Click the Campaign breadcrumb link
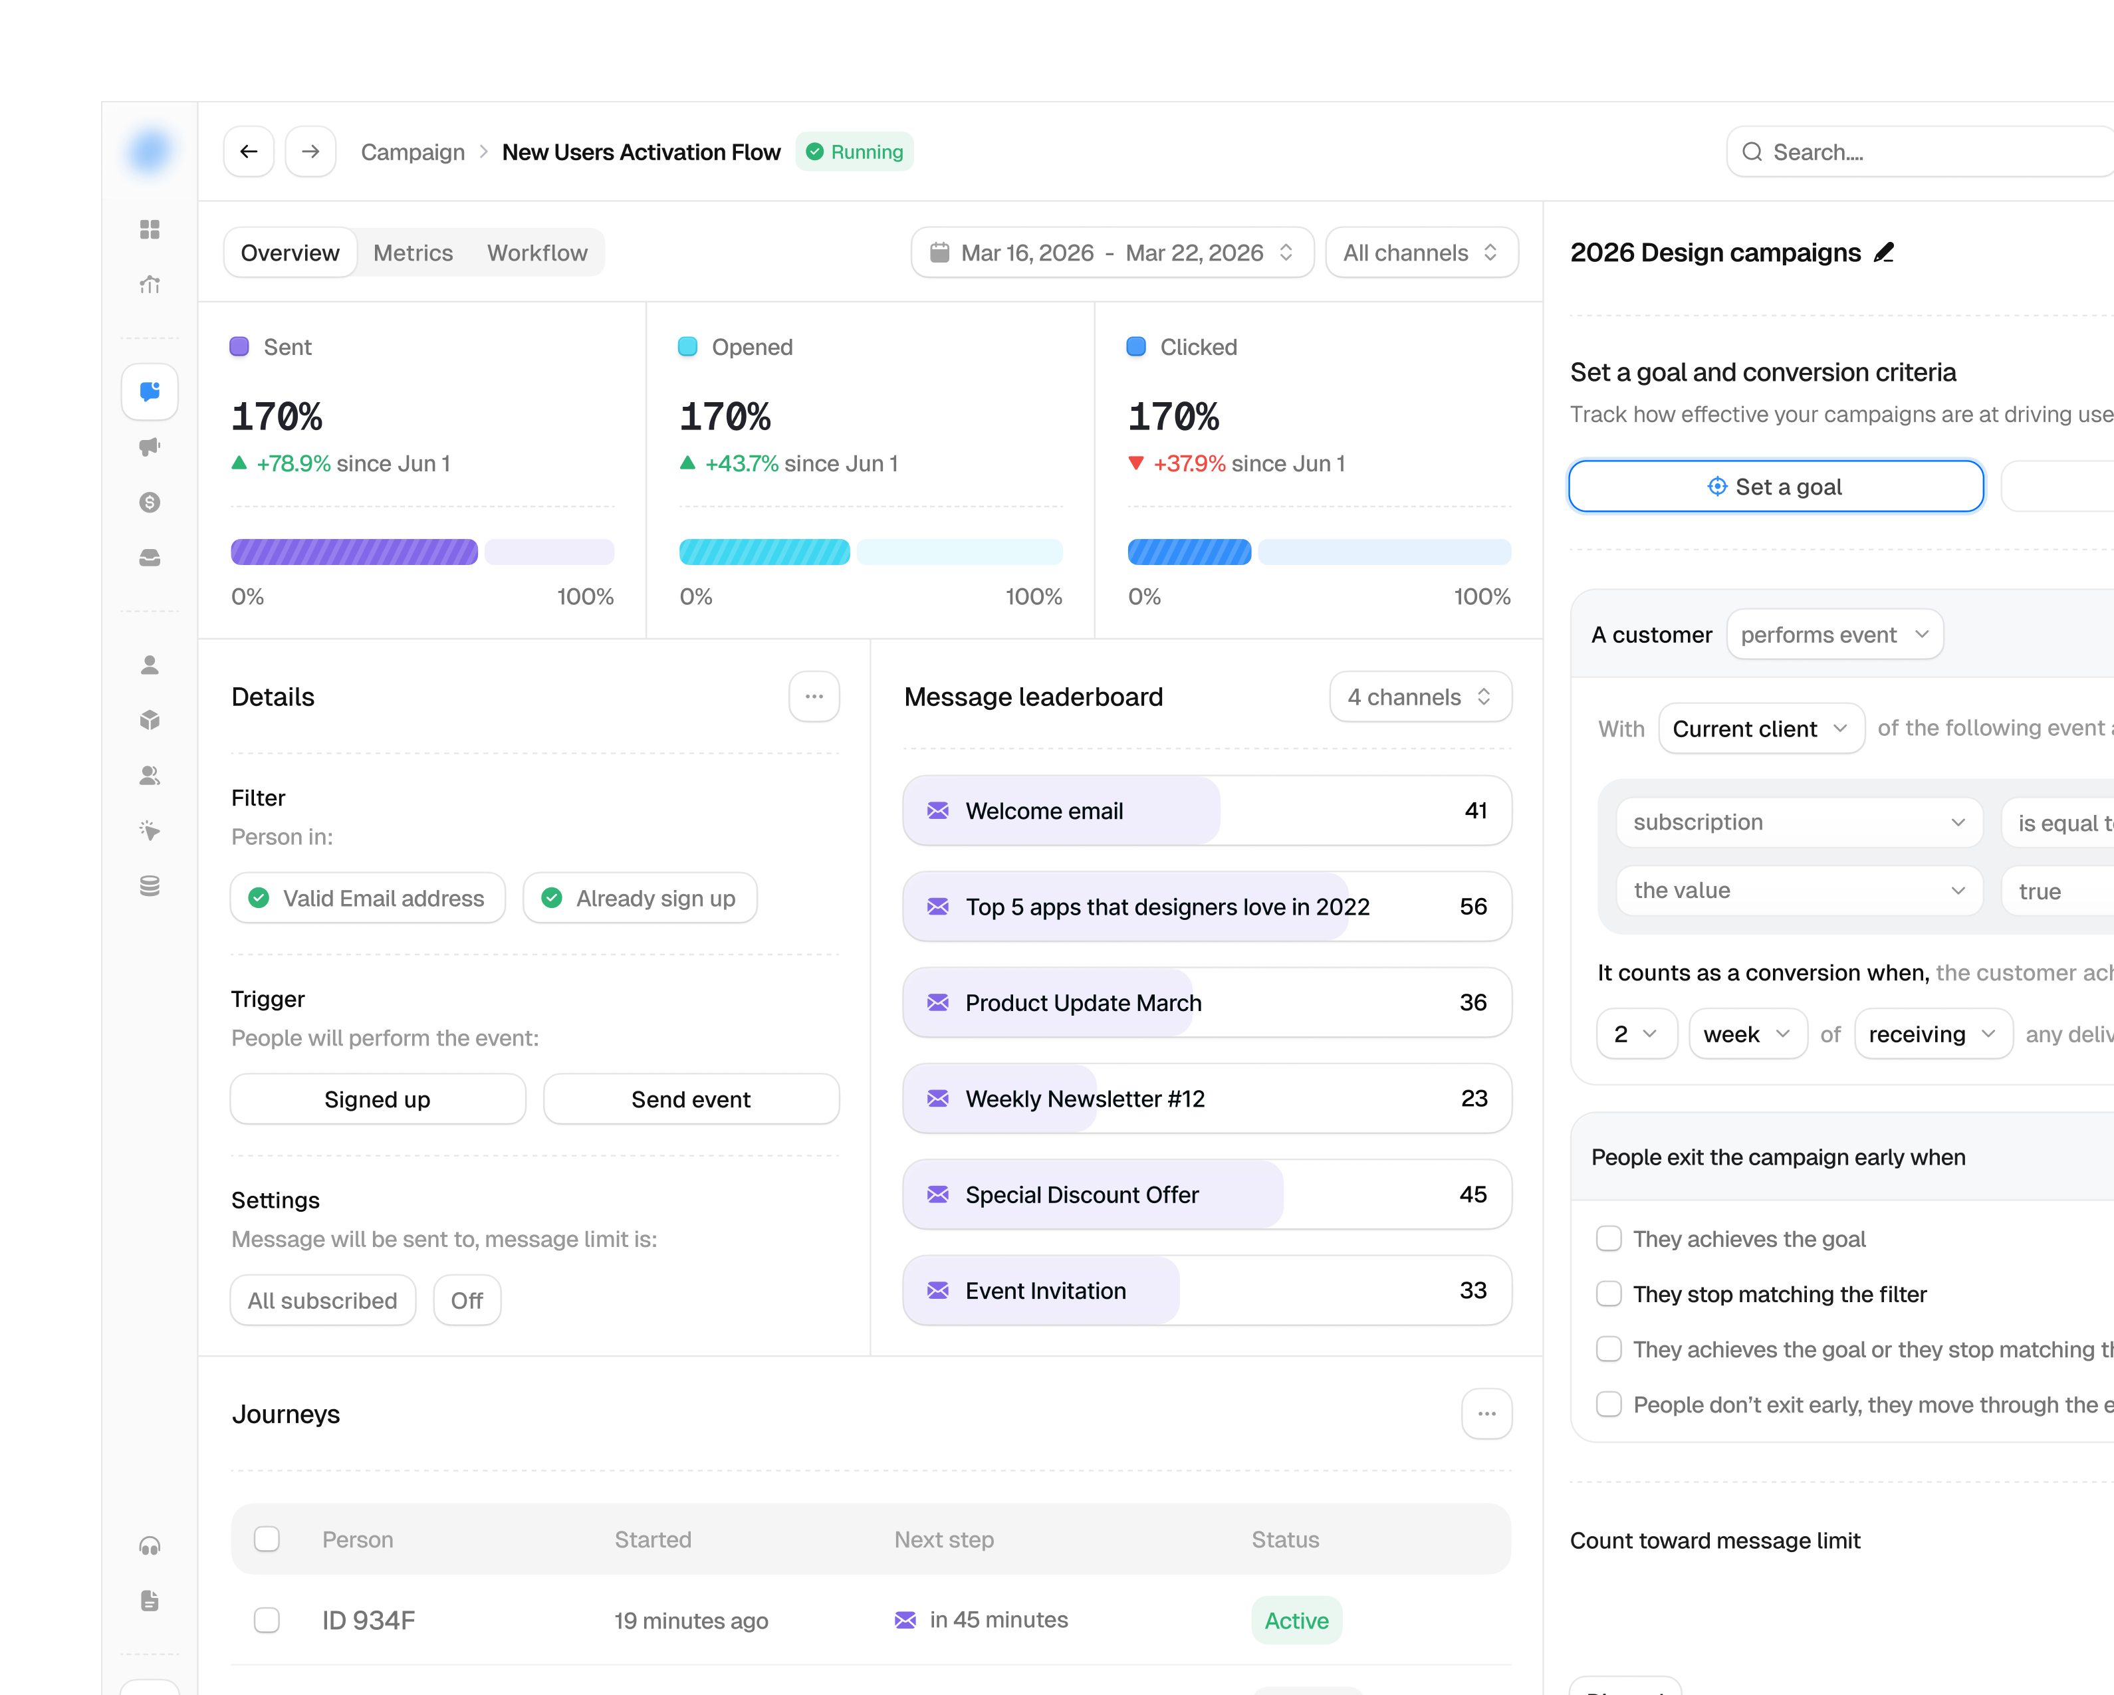Image resolution: width=2114 pixels, height=1695 pixels. [x=413, y=152]
